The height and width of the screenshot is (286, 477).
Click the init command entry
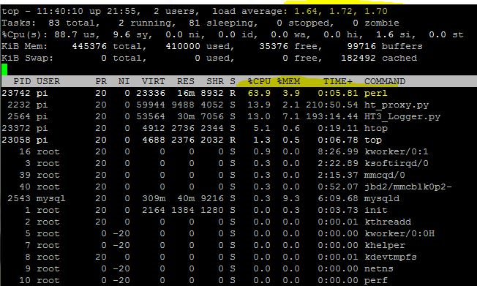376,210
